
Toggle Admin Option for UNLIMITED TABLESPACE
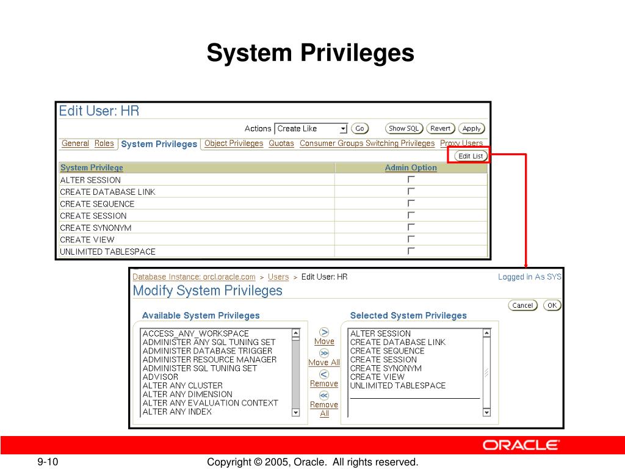coord(411,252)
